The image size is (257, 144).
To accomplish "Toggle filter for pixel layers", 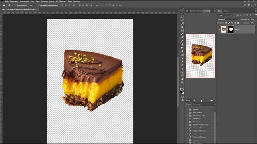I will pos(237,15).
